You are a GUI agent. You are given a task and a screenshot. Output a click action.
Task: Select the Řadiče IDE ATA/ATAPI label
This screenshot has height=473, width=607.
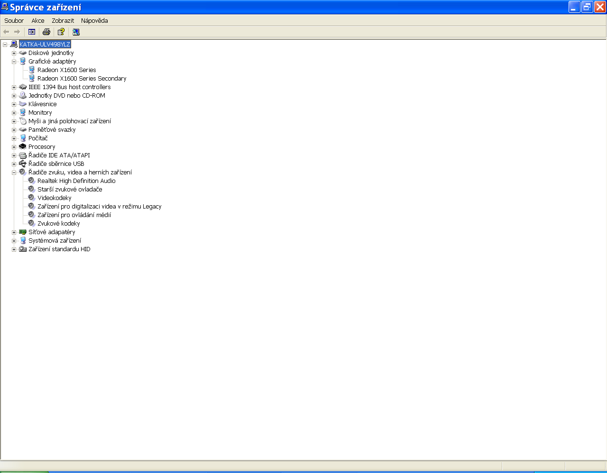click(59, 155)
